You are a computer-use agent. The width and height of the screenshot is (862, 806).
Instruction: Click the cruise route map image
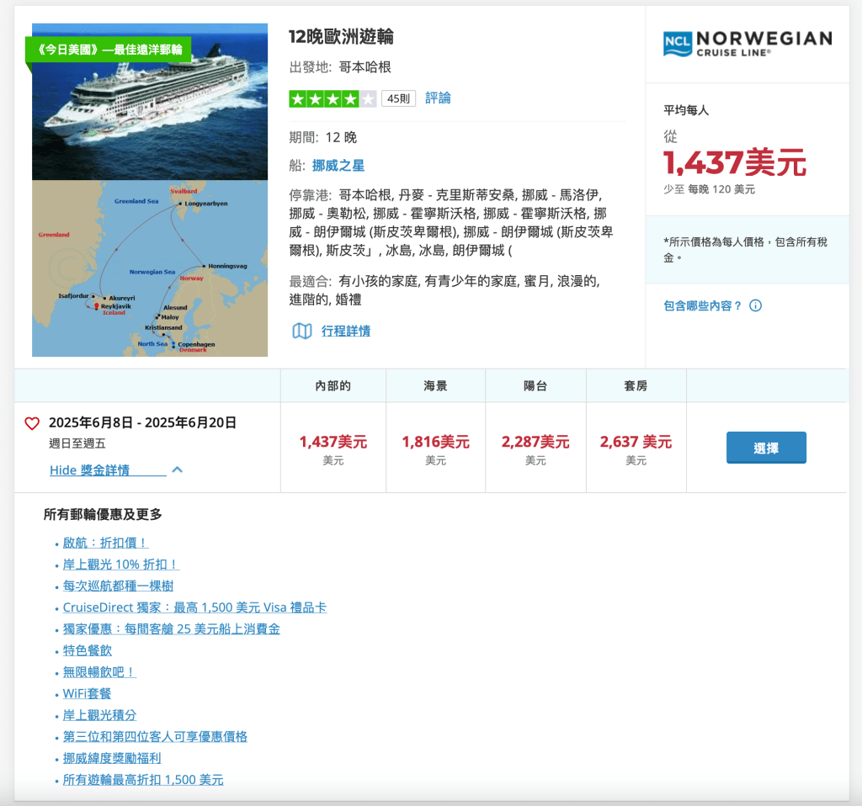150,268
